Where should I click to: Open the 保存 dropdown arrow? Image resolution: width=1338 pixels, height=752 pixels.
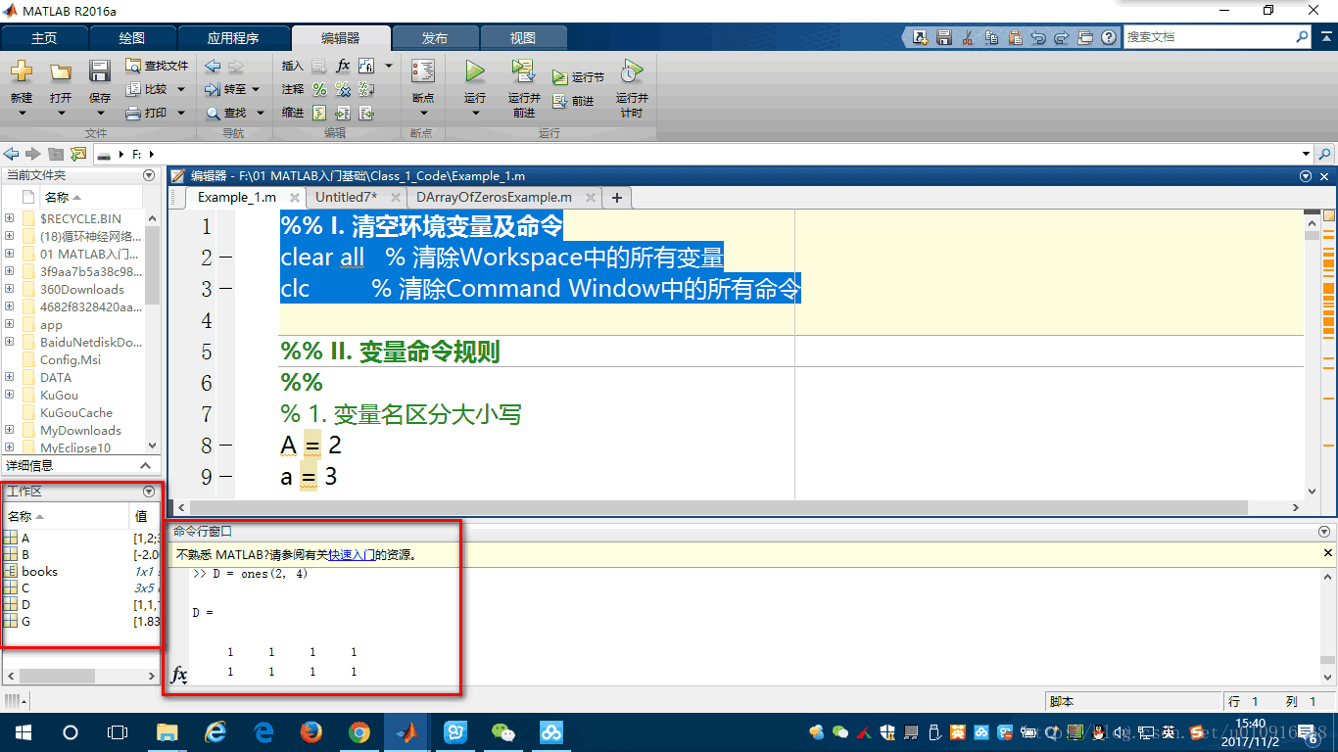coord(100,113)
